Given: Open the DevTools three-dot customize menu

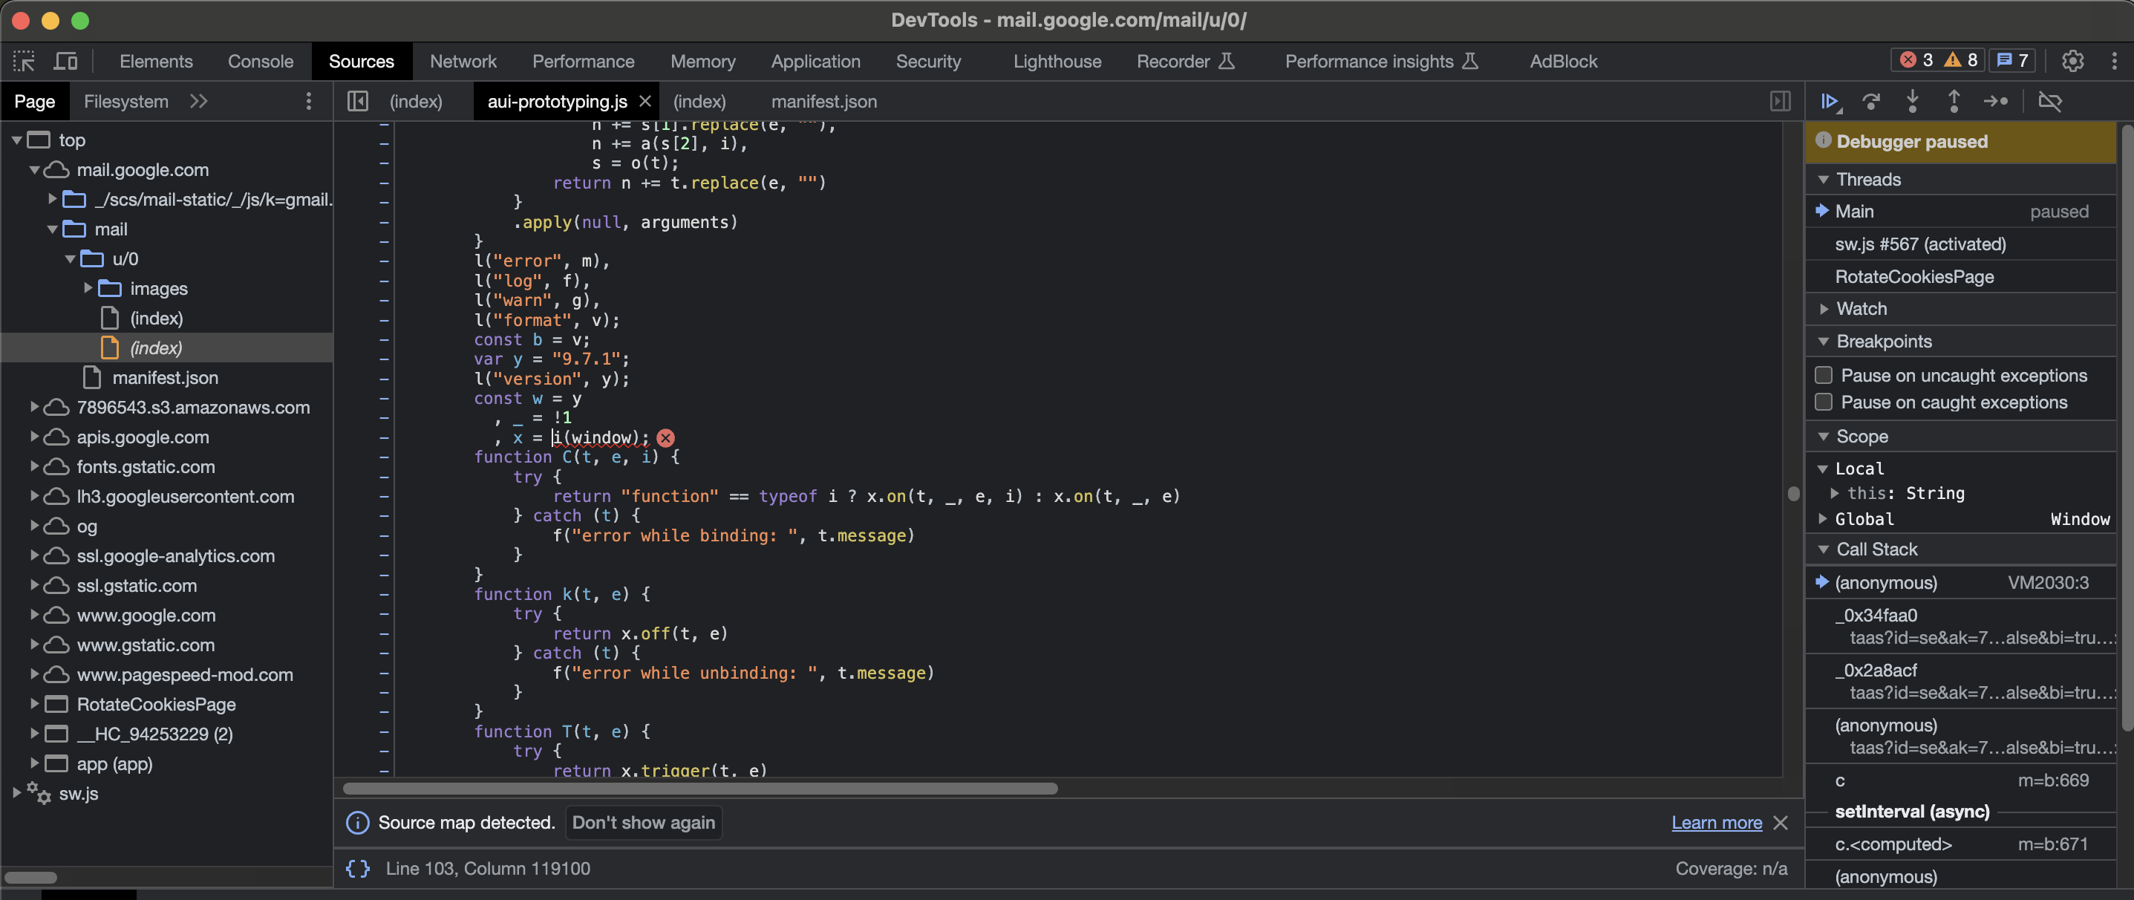Looking at the screenshot, I should click(2113, 60).
